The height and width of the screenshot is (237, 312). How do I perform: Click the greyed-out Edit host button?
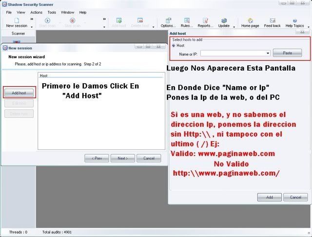[19, 103]
